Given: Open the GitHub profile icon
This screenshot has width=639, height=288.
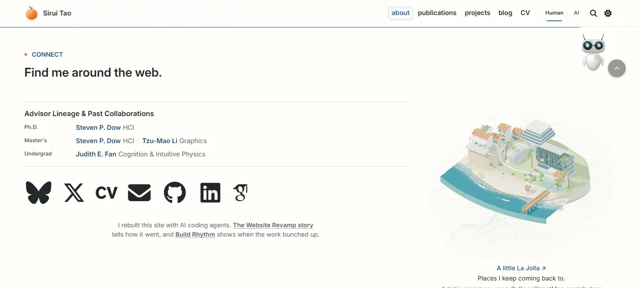Looking at the screenshot, I should click(x=175, y=193).
